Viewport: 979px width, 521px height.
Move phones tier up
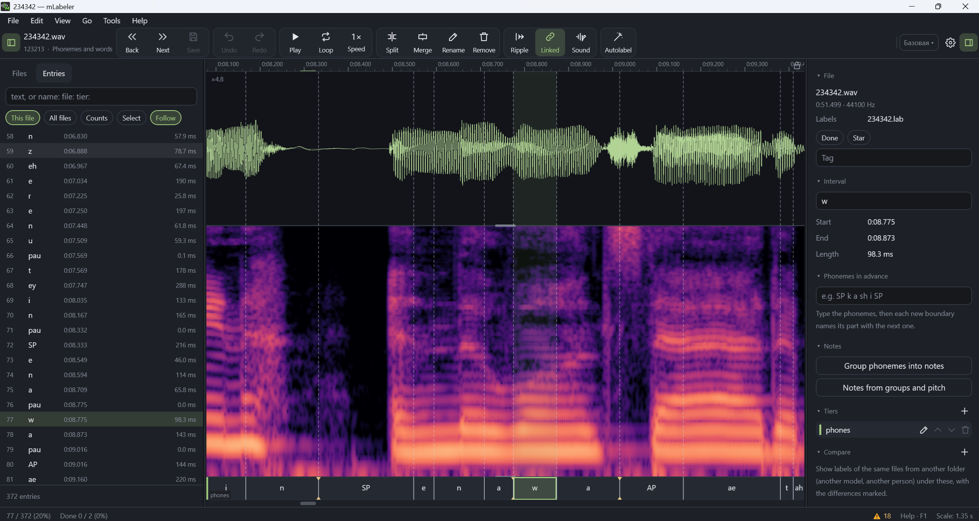pyautogui.click(x=938, y=430)
